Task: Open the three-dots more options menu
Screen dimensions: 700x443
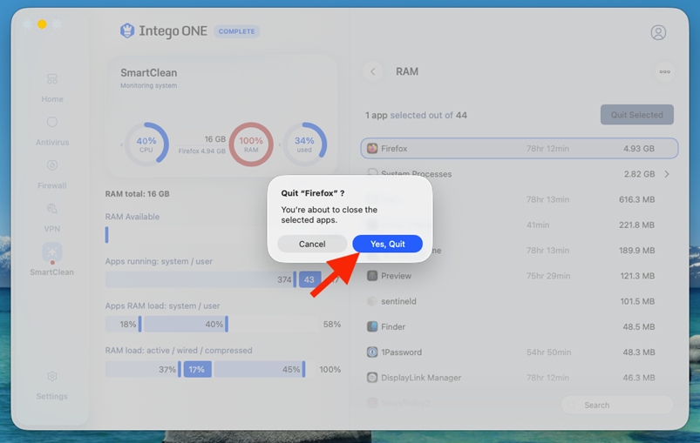Action: pos(664,71)
